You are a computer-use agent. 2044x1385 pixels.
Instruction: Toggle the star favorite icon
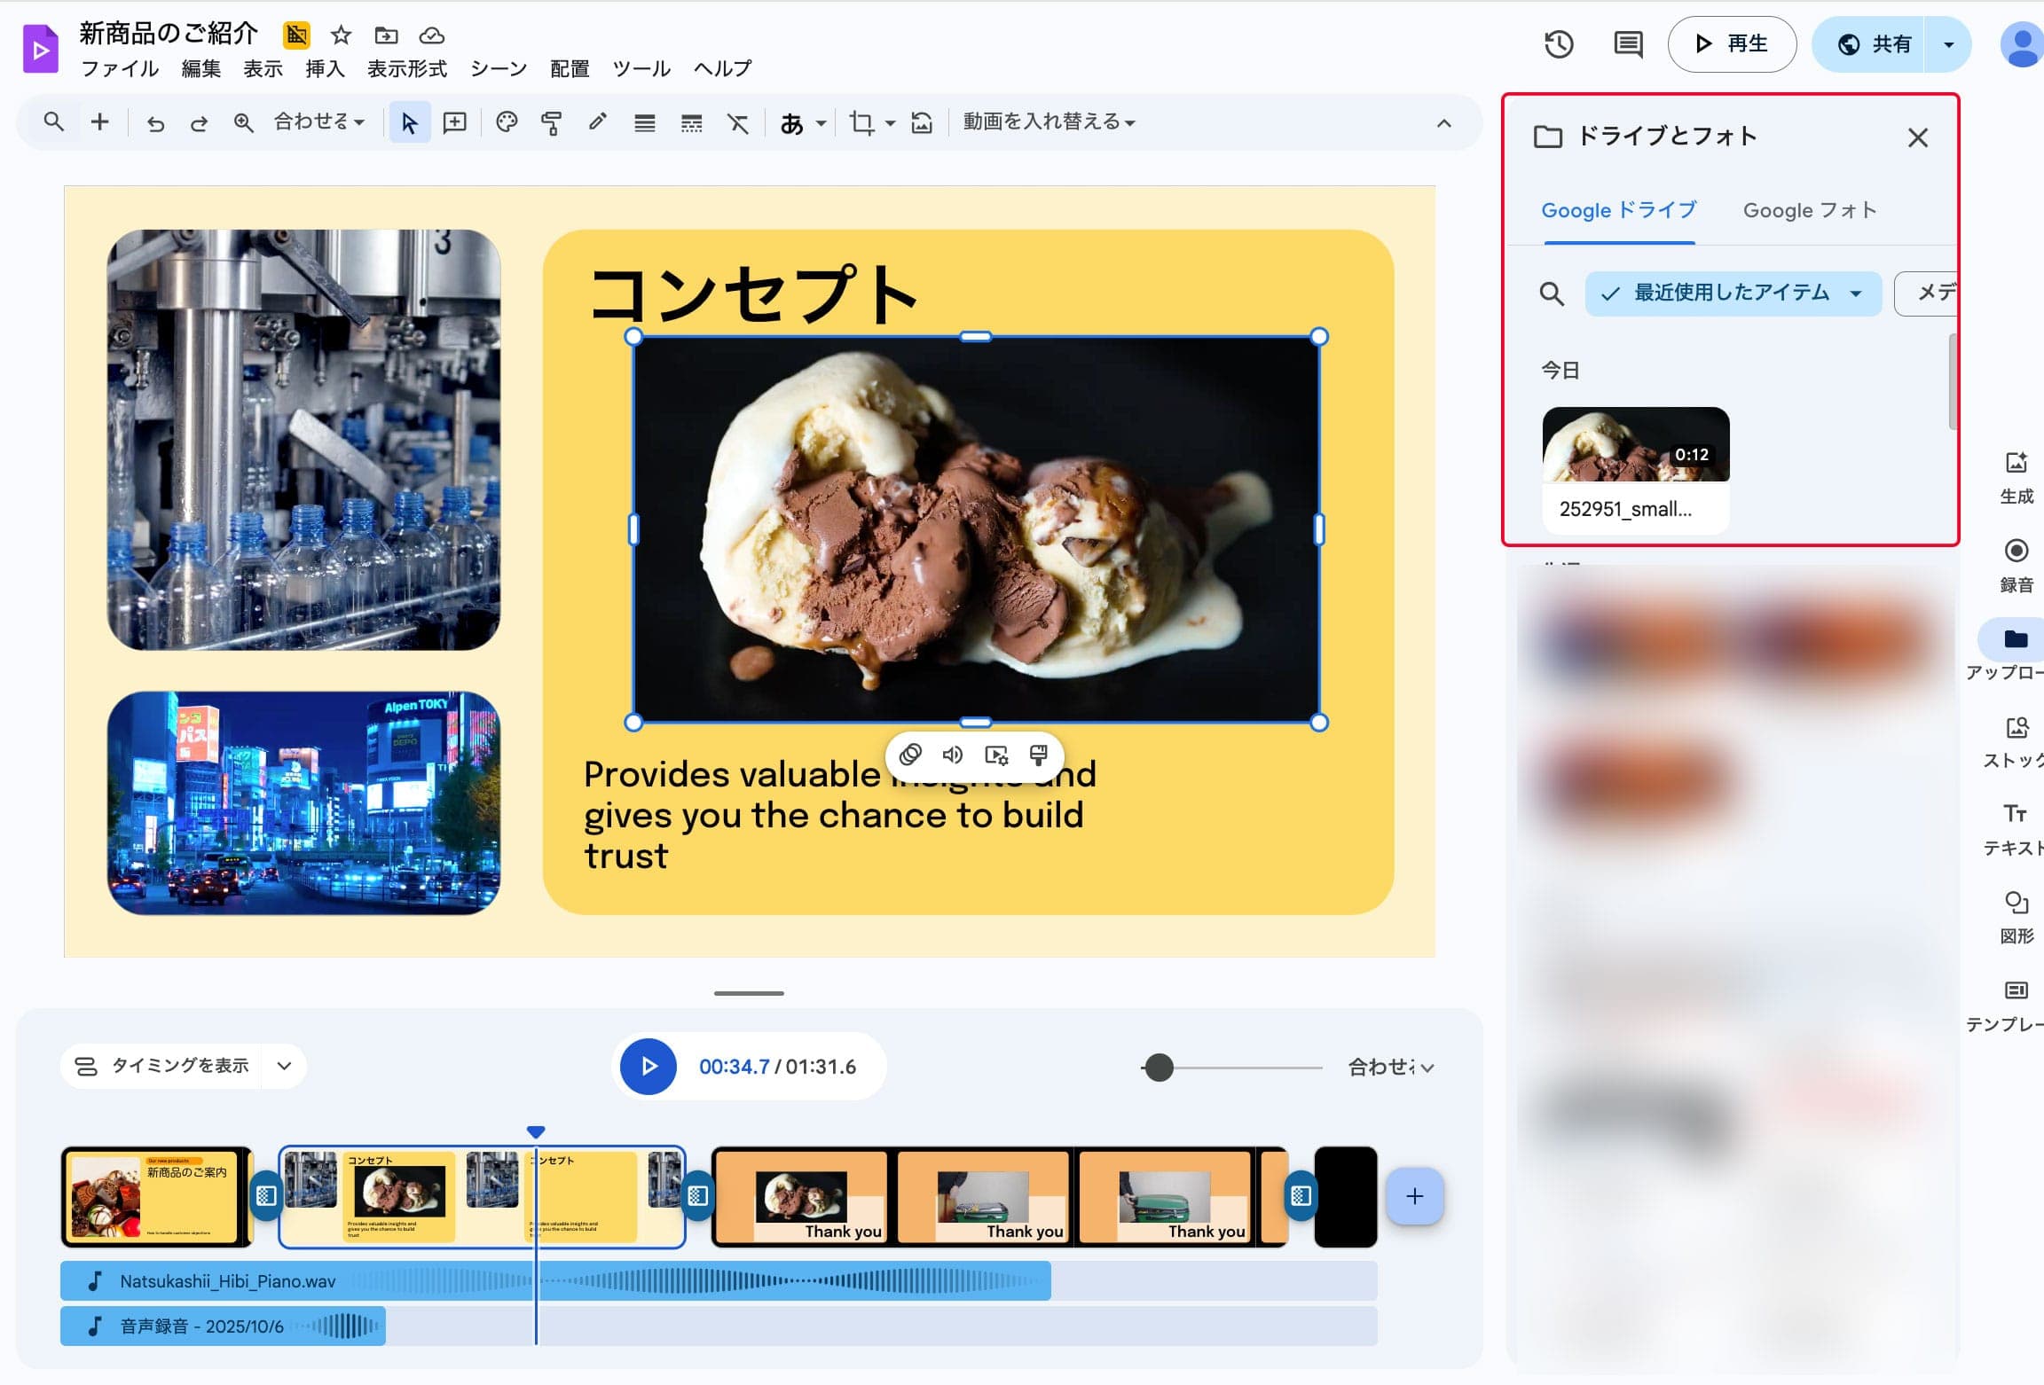(341, 35)
